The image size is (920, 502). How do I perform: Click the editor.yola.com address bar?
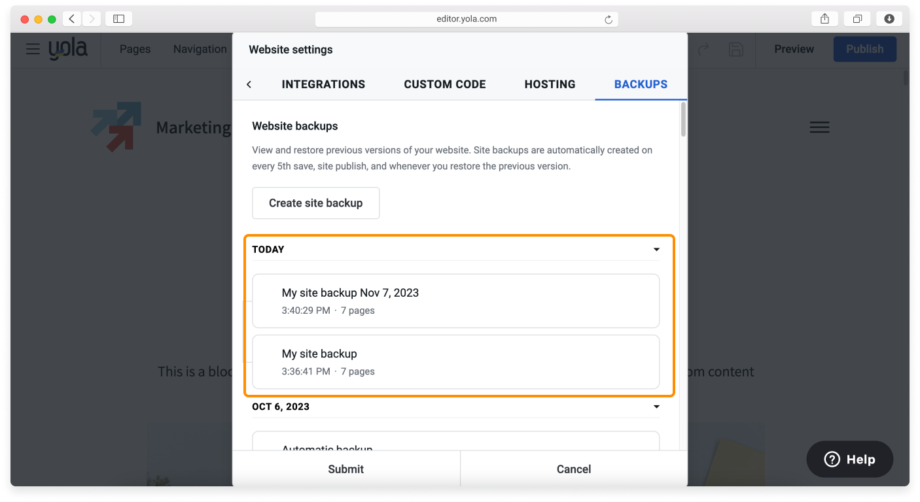(x=466, y=19)
